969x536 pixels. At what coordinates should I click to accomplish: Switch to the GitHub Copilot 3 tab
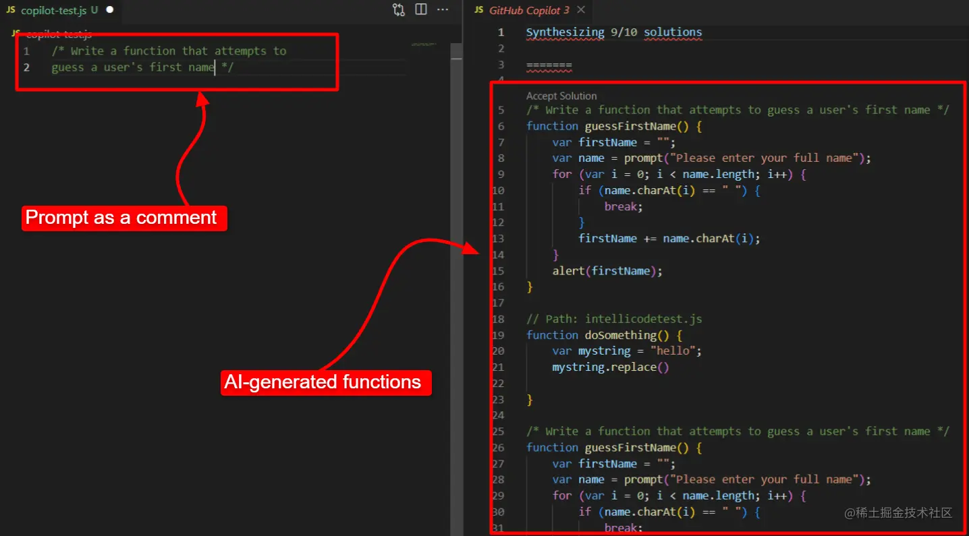pyautogui.click(x=529, y=10)
